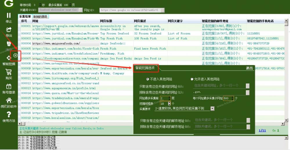Image resolution: width=290 pixels, height=150 pixels.
Task: Click the G logo in the top-left corner
Action: coord(9,3)
